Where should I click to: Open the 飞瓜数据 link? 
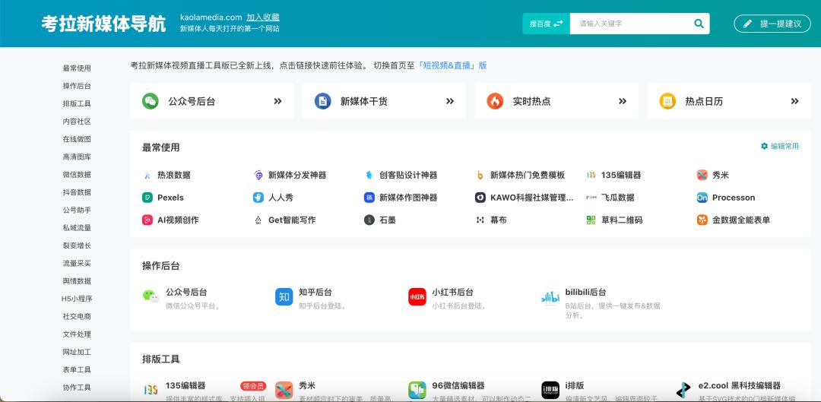coord(618,198)
